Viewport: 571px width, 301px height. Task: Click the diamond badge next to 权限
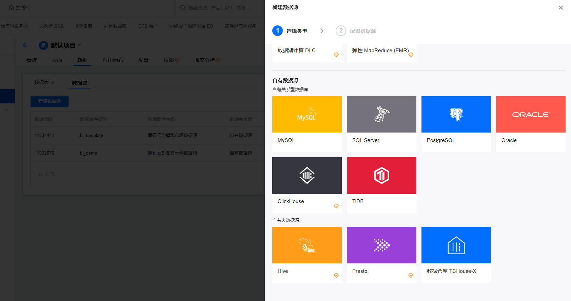[x=177, y=60]
